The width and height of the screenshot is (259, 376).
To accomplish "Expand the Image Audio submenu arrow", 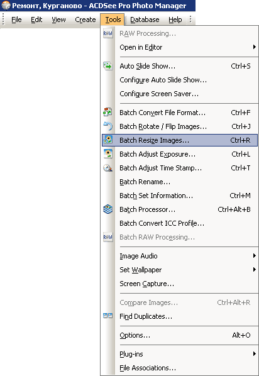I will [x=255, y=256].
